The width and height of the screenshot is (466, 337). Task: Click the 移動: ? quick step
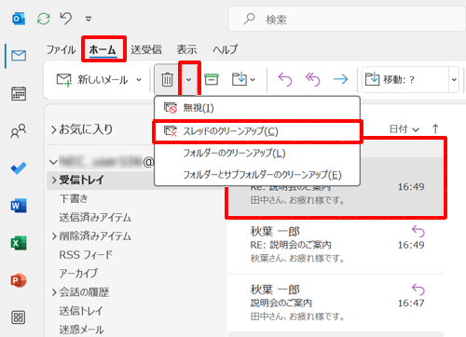(405, 80)
